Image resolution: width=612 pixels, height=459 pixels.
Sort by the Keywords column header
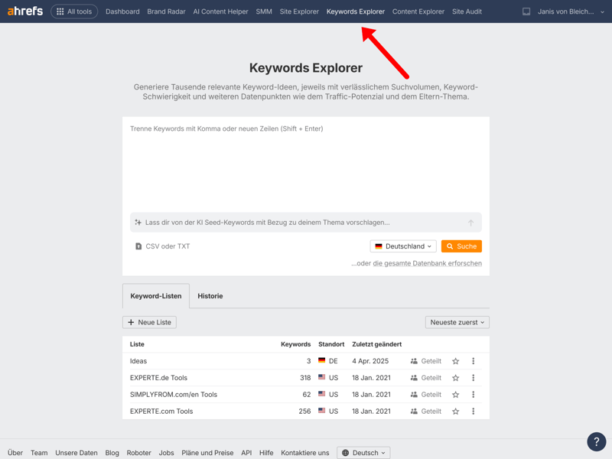click(295, 344)
